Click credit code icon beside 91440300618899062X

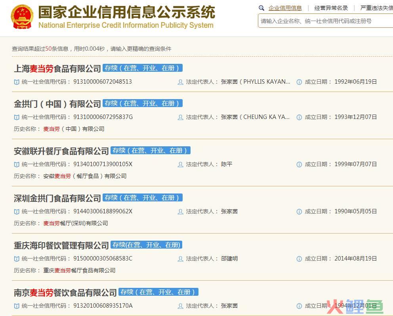click(x=17, y=212)
